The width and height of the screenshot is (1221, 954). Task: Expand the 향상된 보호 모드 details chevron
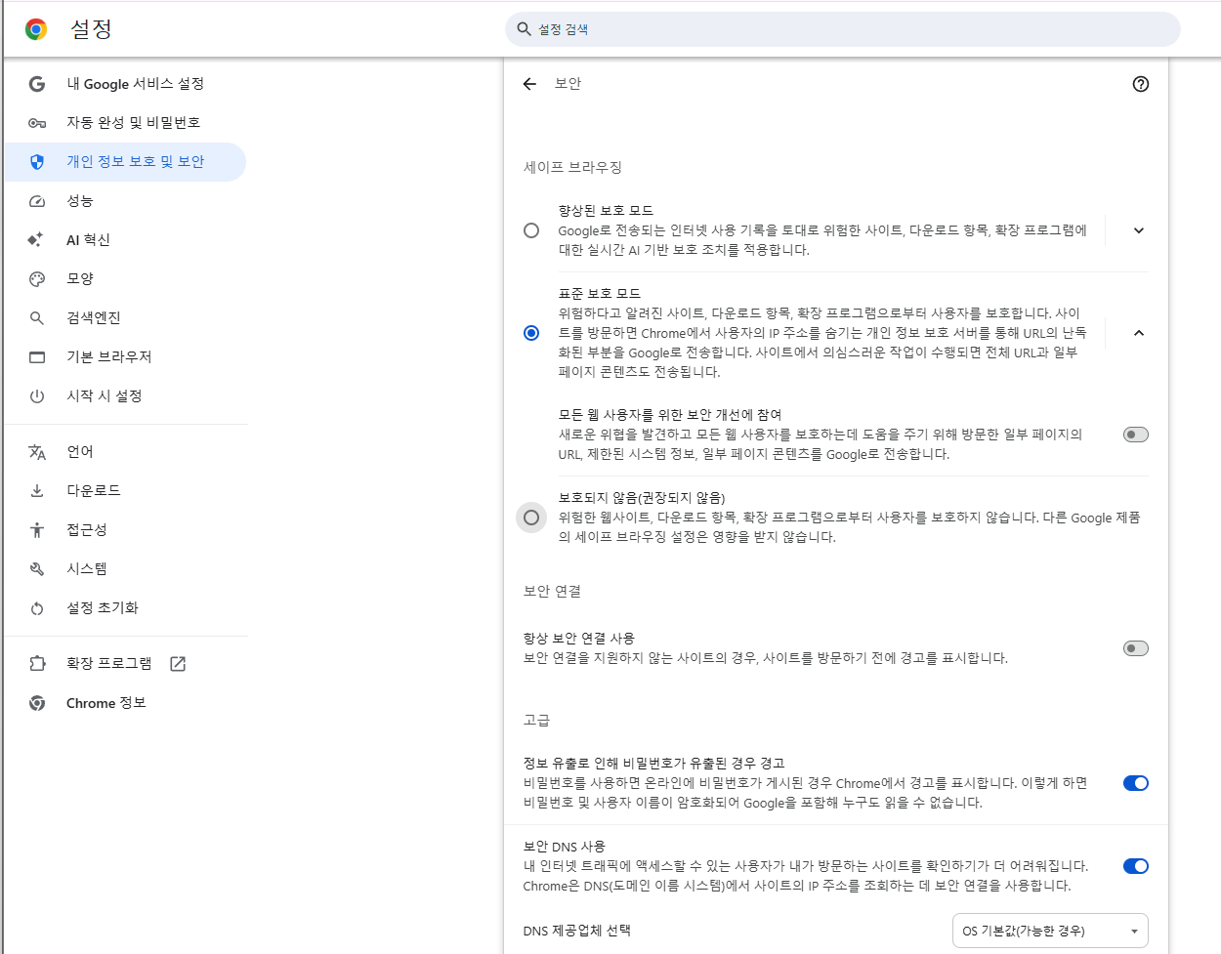[1138, 230]
